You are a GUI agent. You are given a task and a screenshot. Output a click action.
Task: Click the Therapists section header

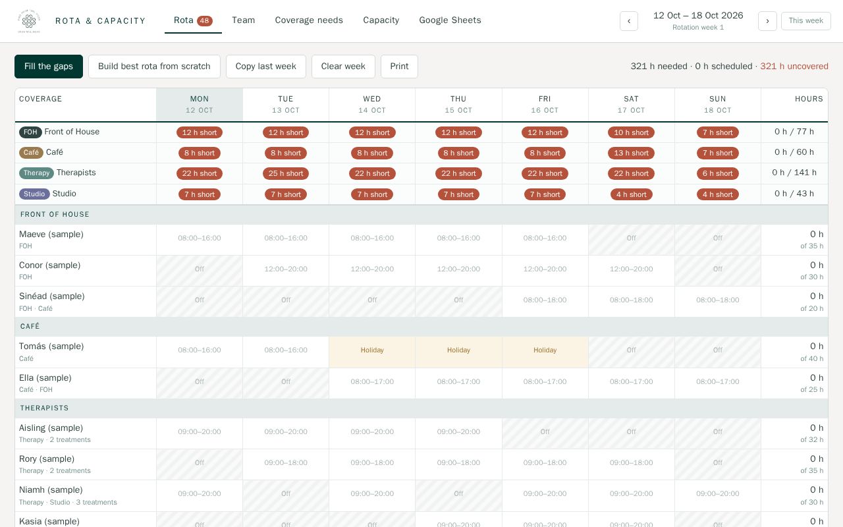pyautogui.click(x=421, y=408)
